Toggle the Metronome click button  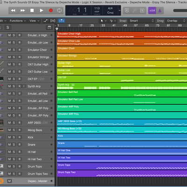[x=160, y=10]
